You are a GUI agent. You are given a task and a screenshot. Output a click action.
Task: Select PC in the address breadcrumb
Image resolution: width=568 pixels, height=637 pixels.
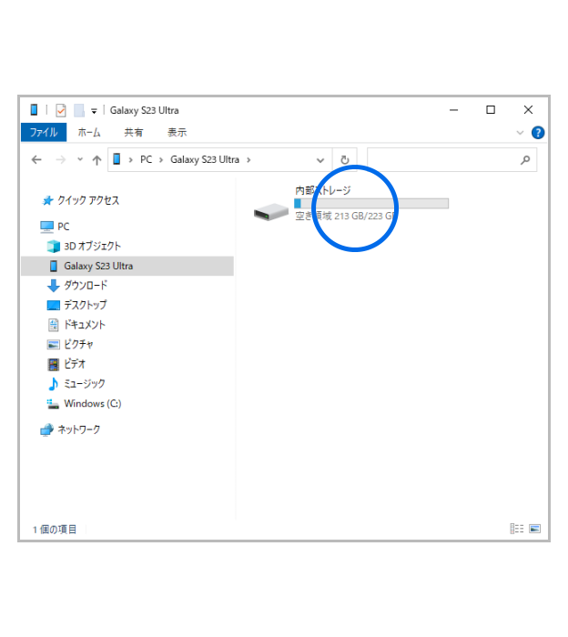coord(146,159)
